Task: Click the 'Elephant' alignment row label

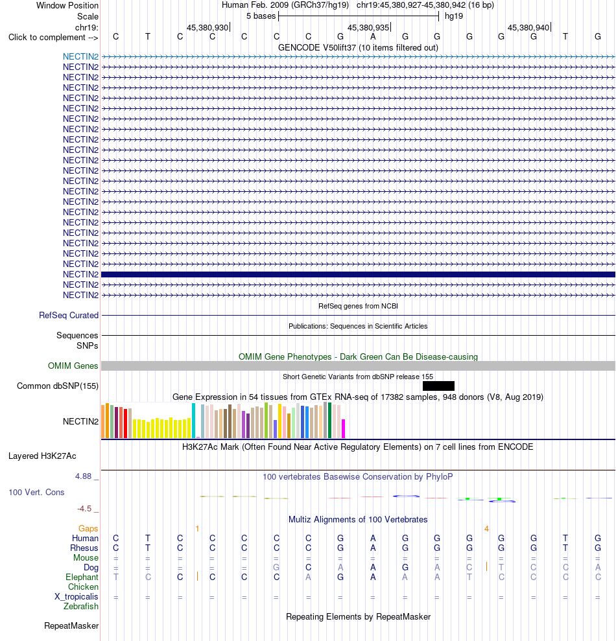Action: click(82, 577)
